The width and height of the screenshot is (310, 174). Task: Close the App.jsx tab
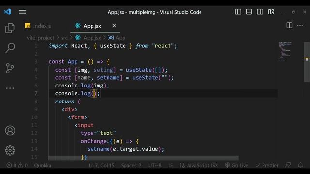click(x=114, y=26)
